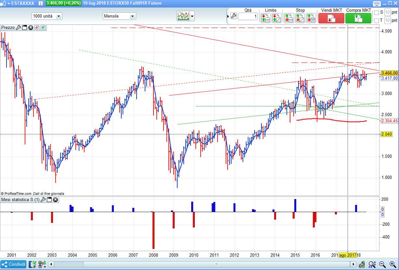This screenshot has height=270, width=399.
Task: Click the 2008 year axis label
Action: [x=153, y=255]
